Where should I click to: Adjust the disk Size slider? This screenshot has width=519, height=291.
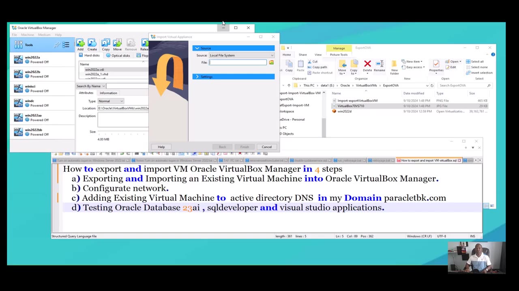123,132
